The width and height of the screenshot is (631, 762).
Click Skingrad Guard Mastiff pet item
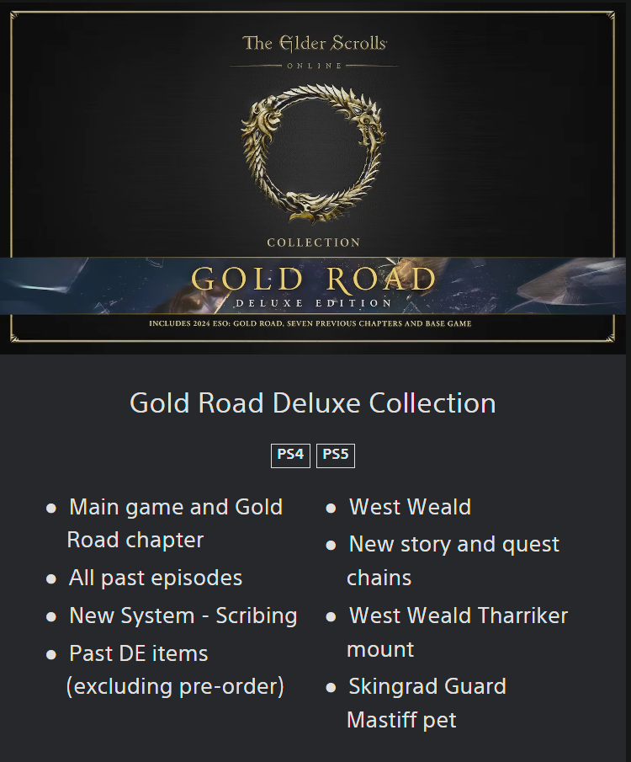(x=416, y=703)
